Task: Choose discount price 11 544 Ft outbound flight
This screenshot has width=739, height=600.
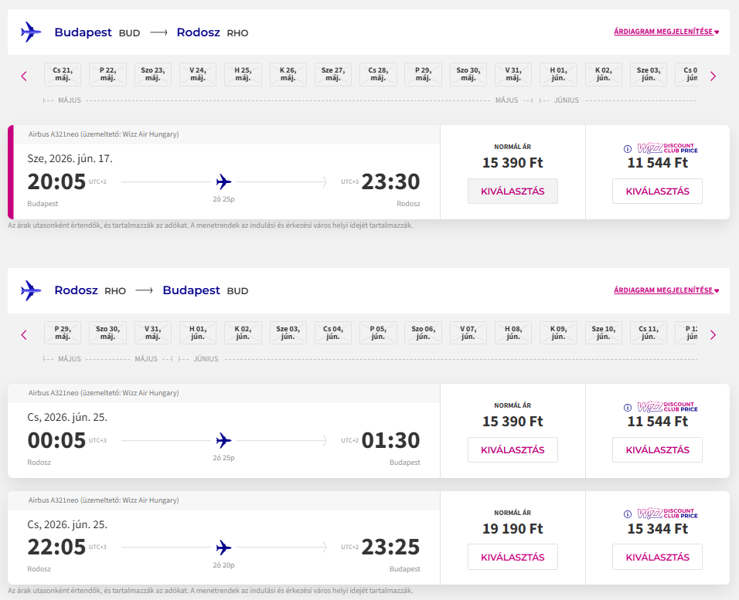Action: coord(657,191)
